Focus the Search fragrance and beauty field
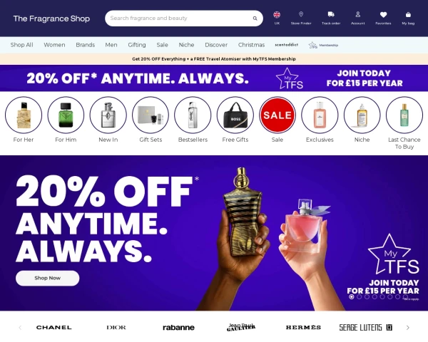This screenshot has height=342, width=428. pos(180,19)
